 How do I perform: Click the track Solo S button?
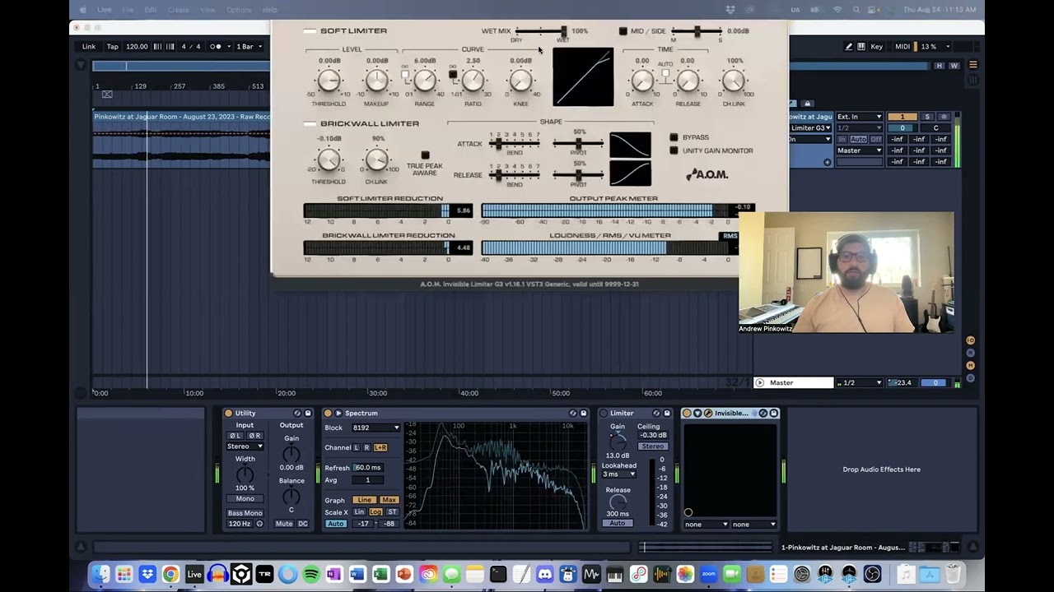tap(927, 117)
